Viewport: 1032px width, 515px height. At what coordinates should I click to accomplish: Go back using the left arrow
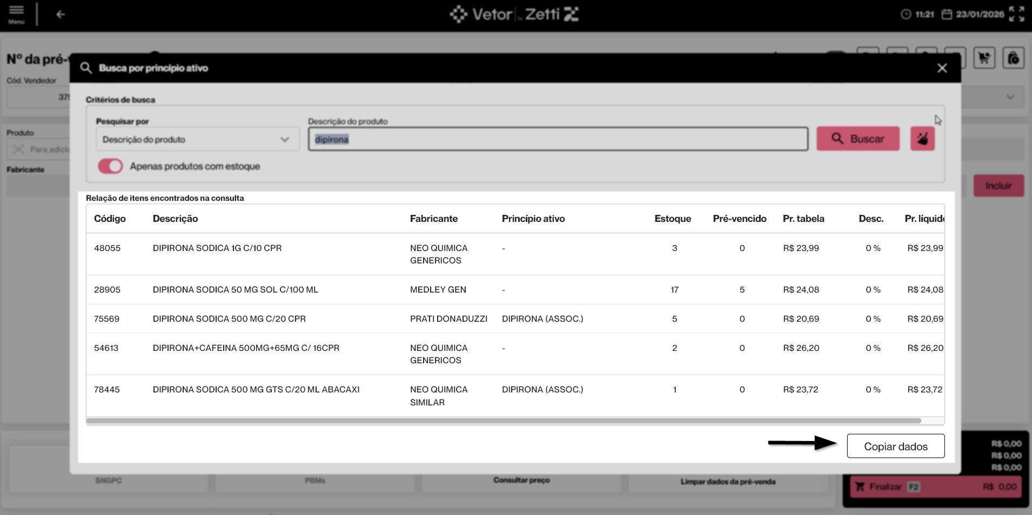pos(61,15)
